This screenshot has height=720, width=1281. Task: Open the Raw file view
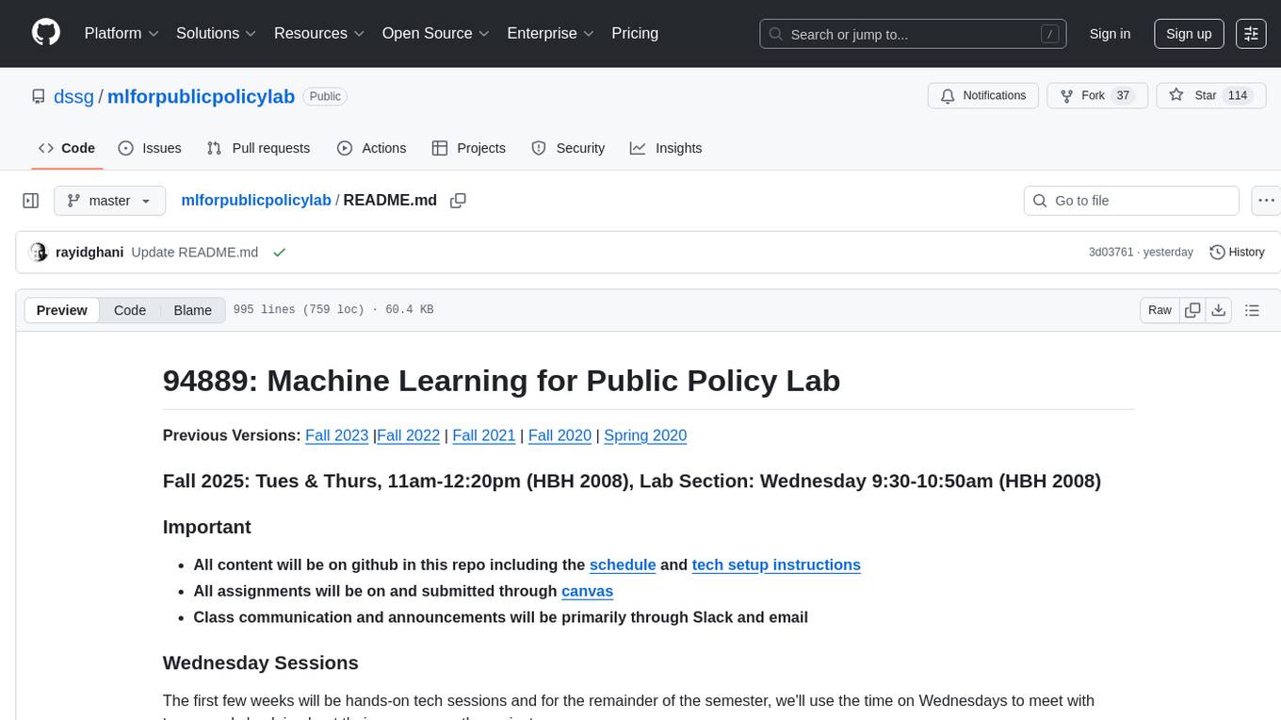click(1159, 310)
